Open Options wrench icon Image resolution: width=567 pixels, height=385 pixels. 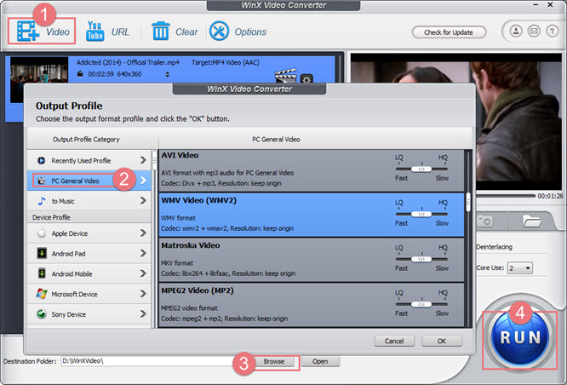point(219,32)
